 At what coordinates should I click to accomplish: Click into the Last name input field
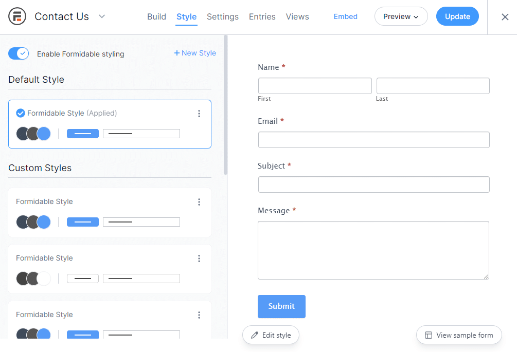[433, 86]
